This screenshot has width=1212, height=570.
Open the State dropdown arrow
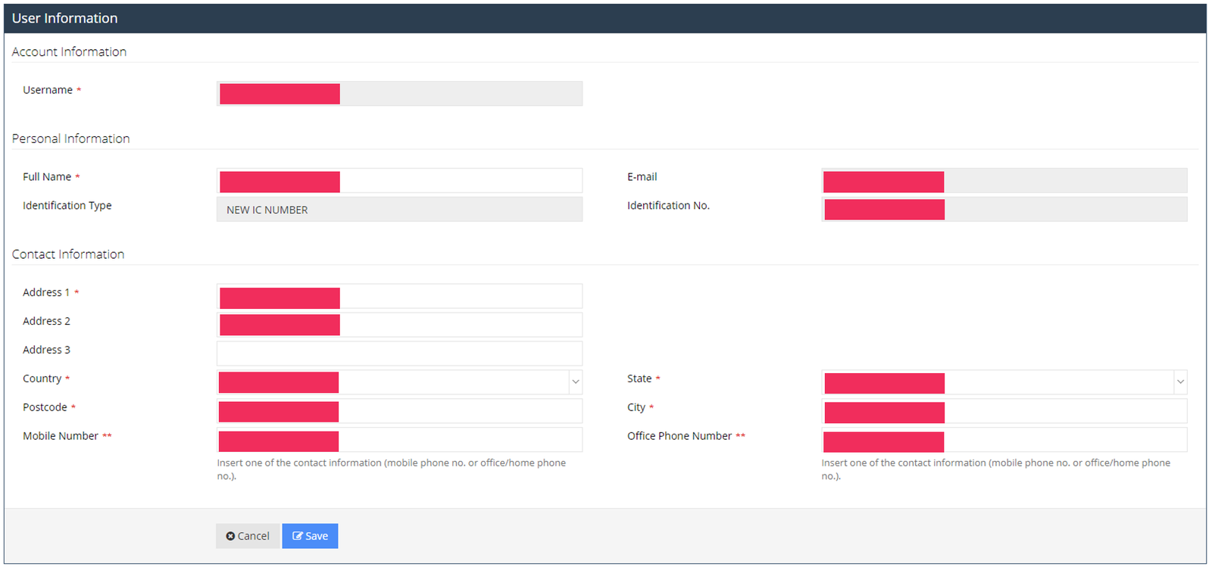click(1180, 382)
